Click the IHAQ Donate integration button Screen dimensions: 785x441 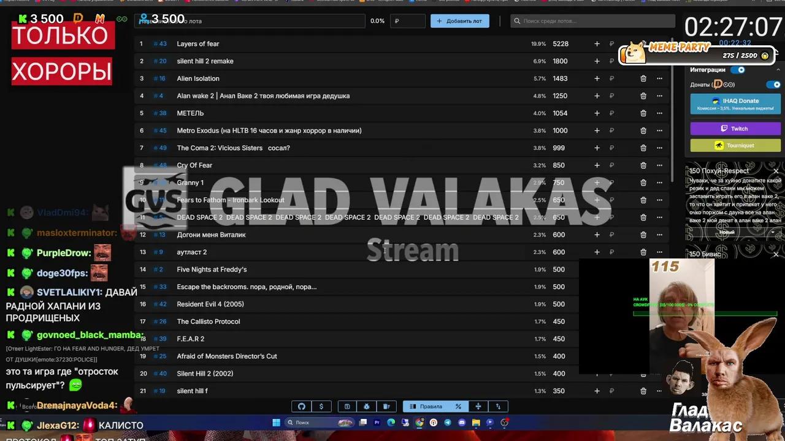735,104
